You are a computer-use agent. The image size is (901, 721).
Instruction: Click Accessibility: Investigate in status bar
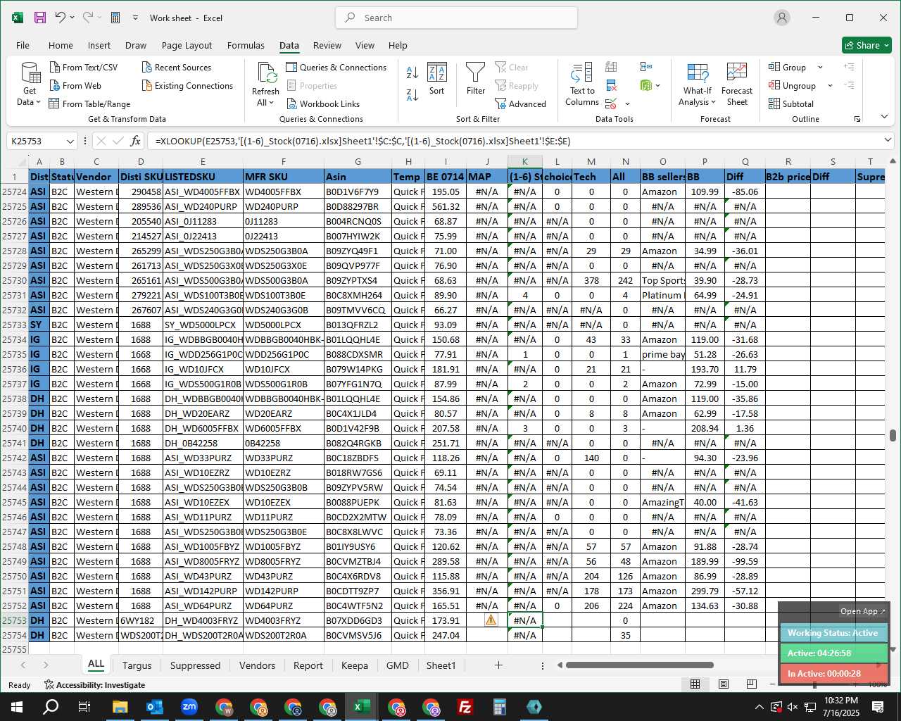[94, 684]
